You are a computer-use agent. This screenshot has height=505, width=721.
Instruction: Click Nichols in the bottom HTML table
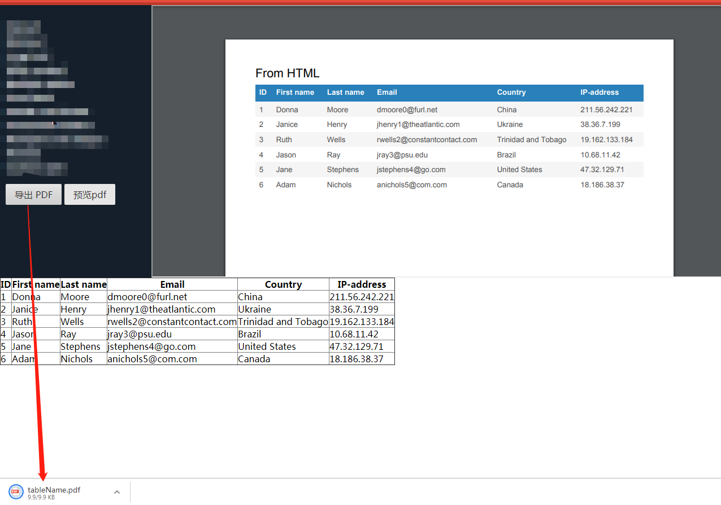(77, 359)
